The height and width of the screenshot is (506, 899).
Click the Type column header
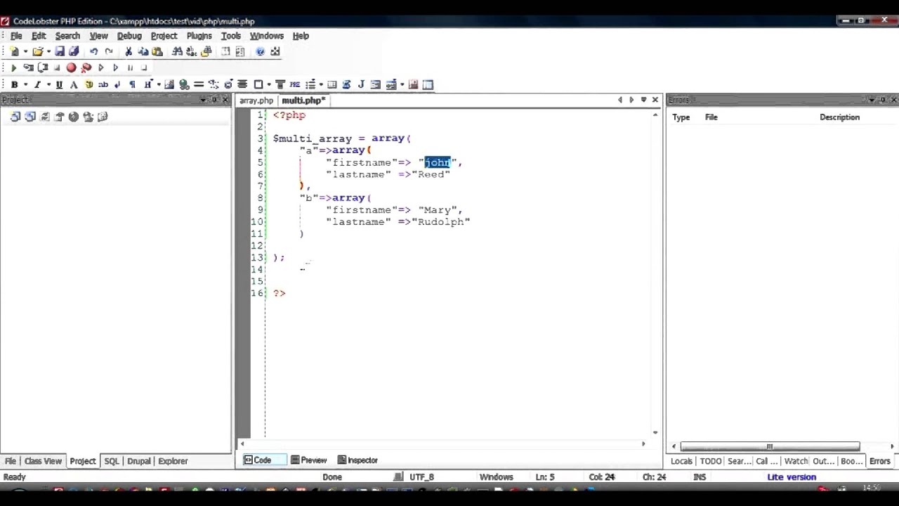tap(681, 117)
